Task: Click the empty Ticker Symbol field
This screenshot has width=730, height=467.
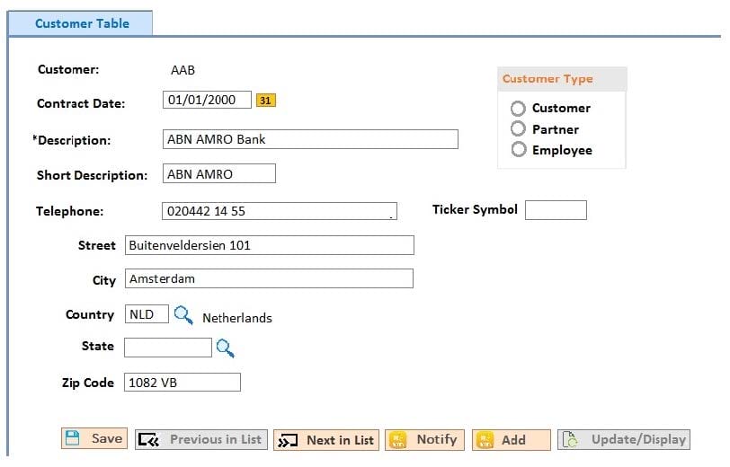Action: (556, 210)
